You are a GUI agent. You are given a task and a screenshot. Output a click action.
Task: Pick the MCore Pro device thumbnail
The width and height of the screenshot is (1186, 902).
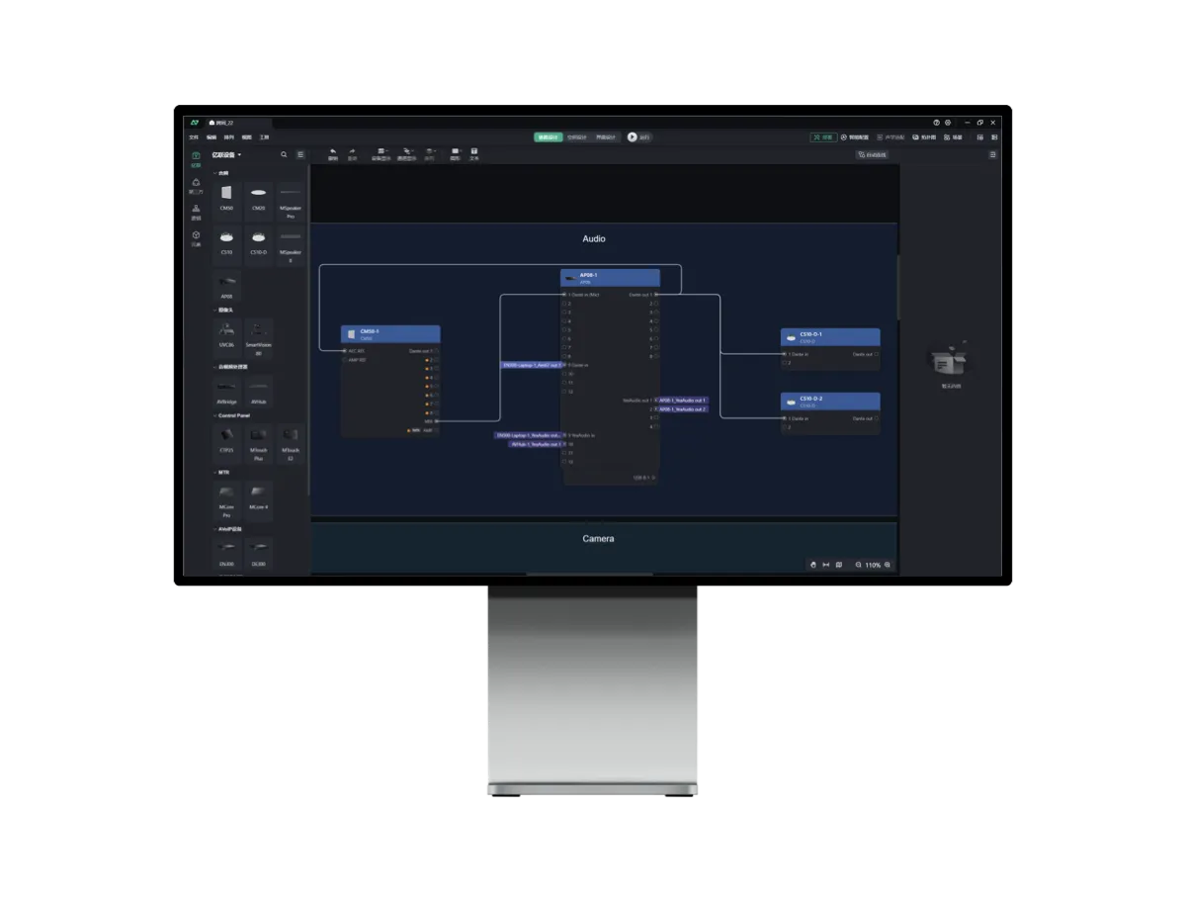click(x=227, y=500)
